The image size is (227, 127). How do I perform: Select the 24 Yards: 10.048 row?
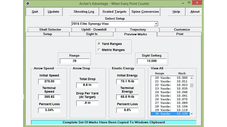tap(170, 92)
